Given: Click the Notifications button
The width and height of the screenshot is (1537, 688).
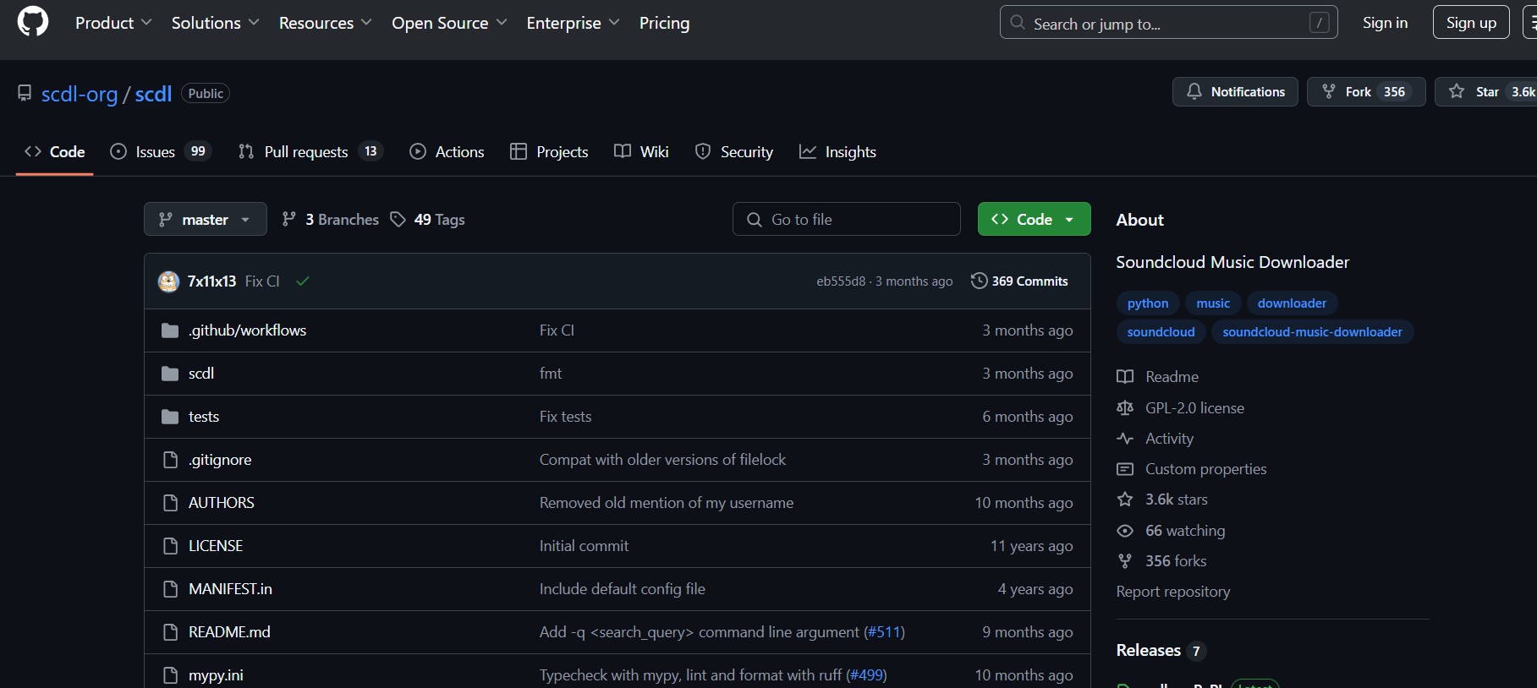Looking at the screenshot, I should click(1235, 92).
